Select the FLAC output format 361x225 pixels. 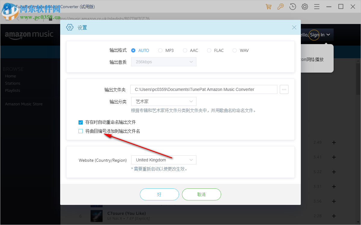coord(209,50)
